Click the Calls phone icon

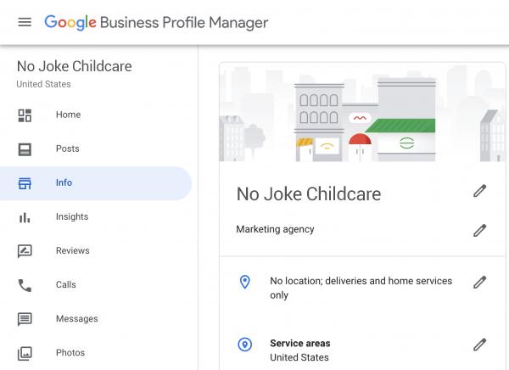(x=25, y=285)
